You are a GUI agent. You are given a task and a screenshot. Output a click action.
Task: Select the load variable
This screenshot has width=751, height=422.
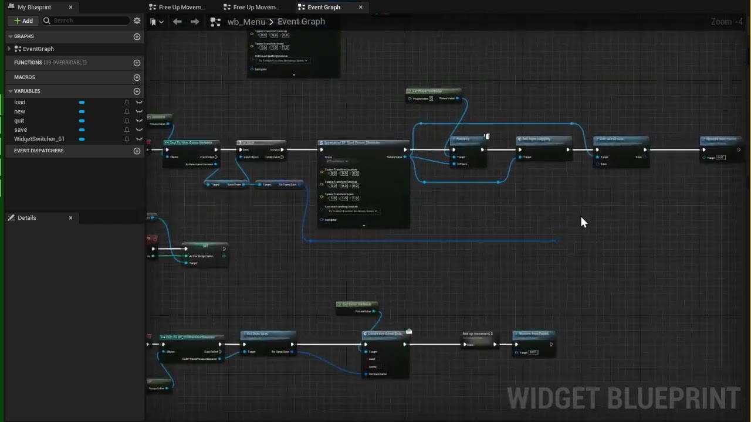19,103
